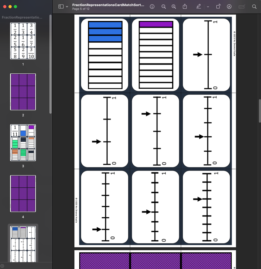Zoom out using the magnifier minus icon
261x269 pixels.
pos(164,7)
